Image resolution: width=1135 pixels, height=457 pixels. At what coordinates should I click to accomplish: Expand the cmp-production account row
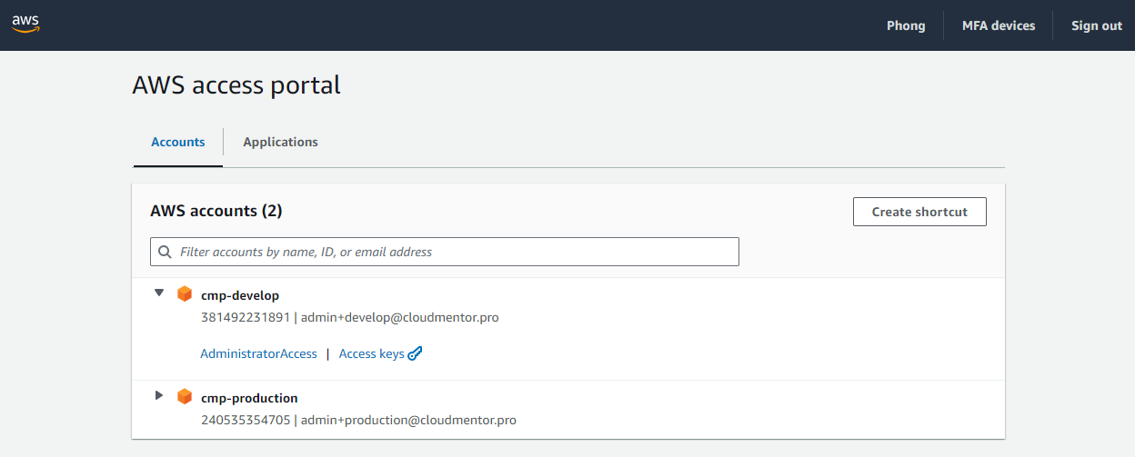click(159, 396)
